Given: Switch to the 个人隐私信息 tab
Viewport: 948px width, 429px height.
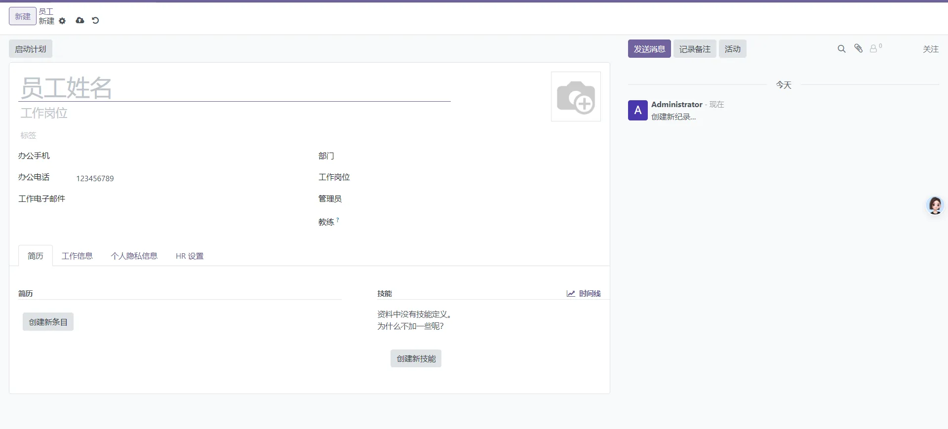Looking at the screenshot, I should [134, 256].
